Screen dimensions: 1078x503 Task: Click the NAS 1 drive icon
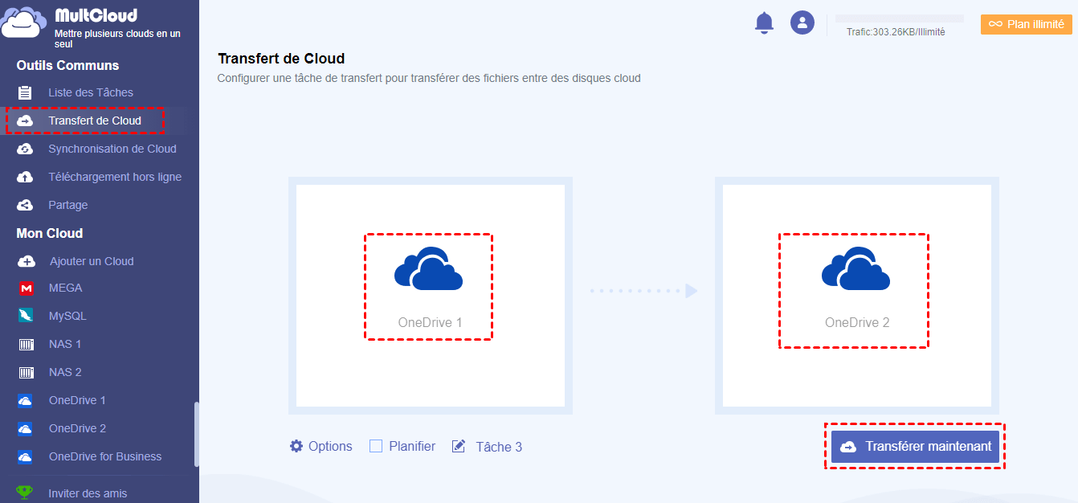(27, 345)
